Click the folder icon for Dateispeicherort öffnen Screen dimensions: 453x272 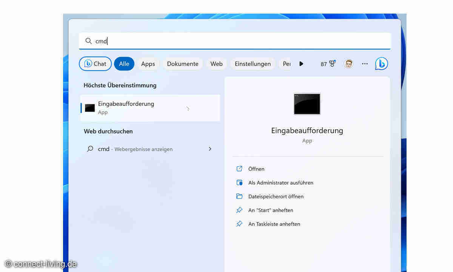click(239, 196)
